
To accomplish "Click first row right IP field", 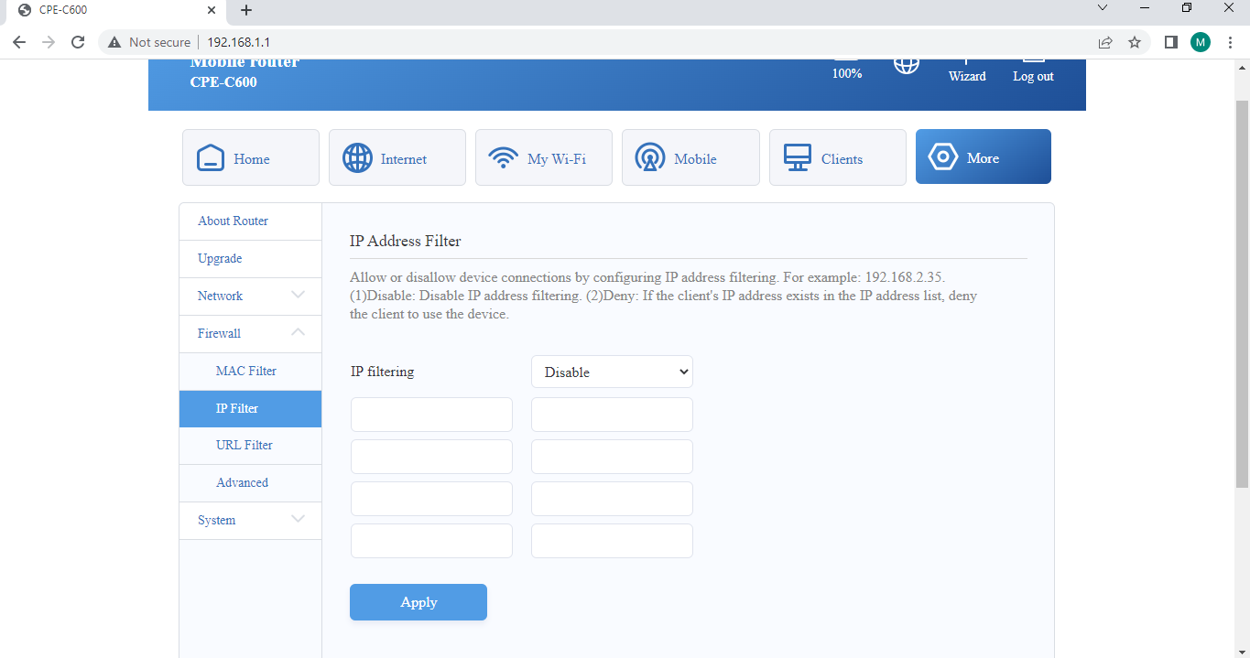I will [612, 415].
